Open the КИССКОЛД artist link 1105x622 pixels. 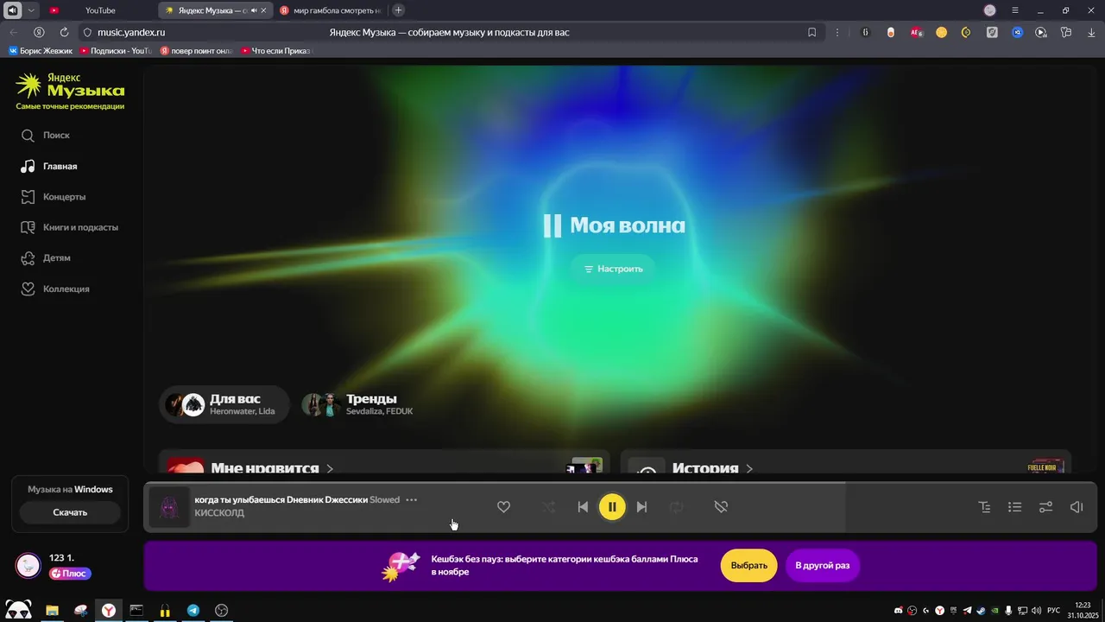coord(219,513)
